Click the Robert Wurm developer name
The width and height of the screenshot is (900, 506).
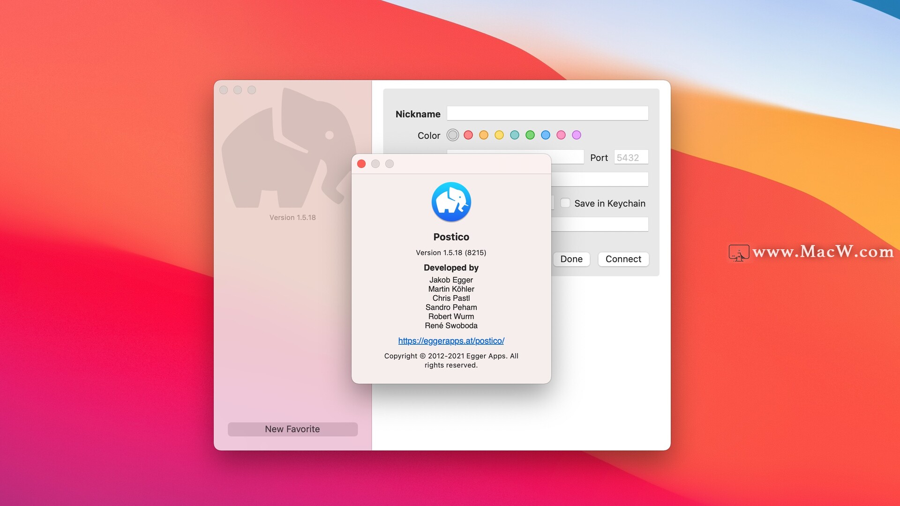[x=451, y=316]
